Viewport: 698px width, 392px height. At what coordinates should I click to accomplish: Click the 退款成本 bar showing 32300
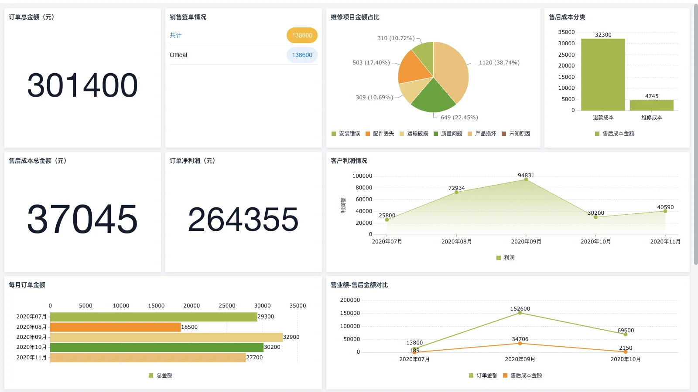point(603,74)
